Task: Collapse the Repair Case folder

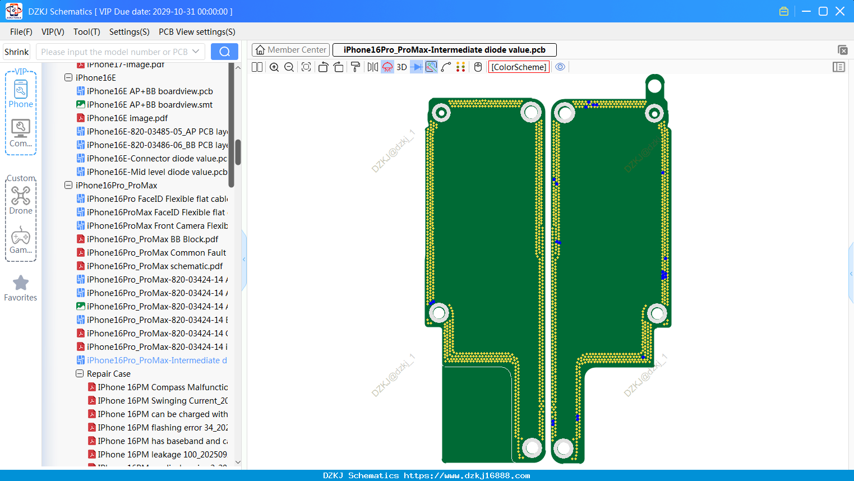Action: [80, 374]
